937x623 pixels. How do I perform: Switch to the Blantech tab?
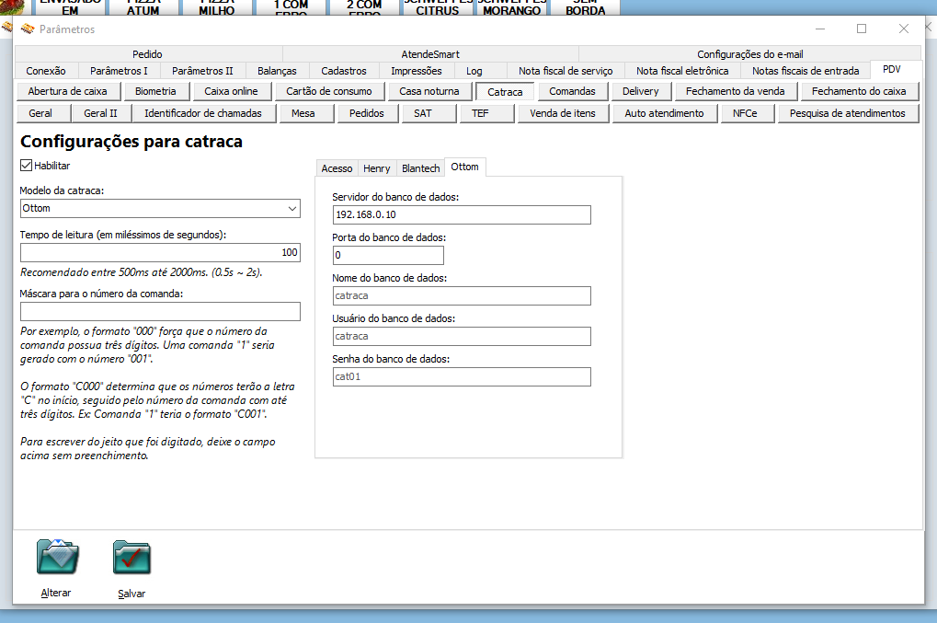[x=420, y=168]
